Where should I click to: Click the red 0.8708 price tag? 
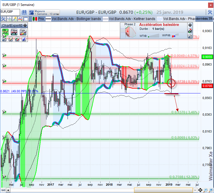[x=207, y=86]
